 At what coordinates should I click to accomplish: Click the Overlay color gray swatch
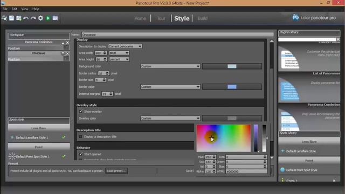coord(232,119)
